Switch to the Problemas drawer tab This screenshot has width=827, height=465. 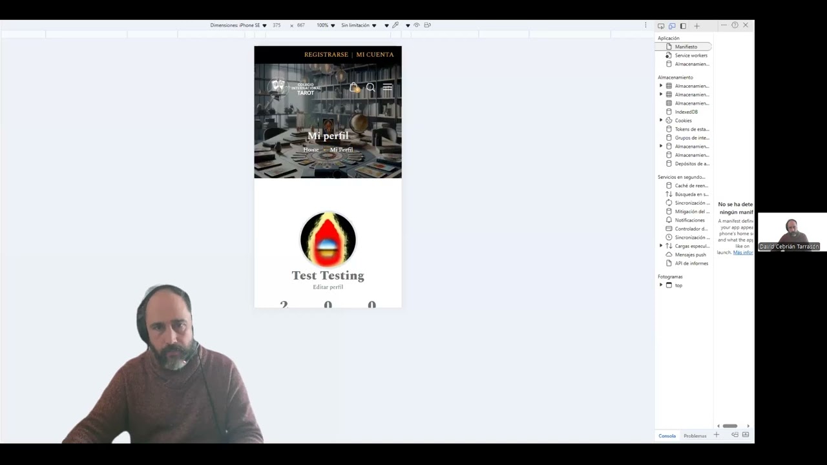pos(695,436)
